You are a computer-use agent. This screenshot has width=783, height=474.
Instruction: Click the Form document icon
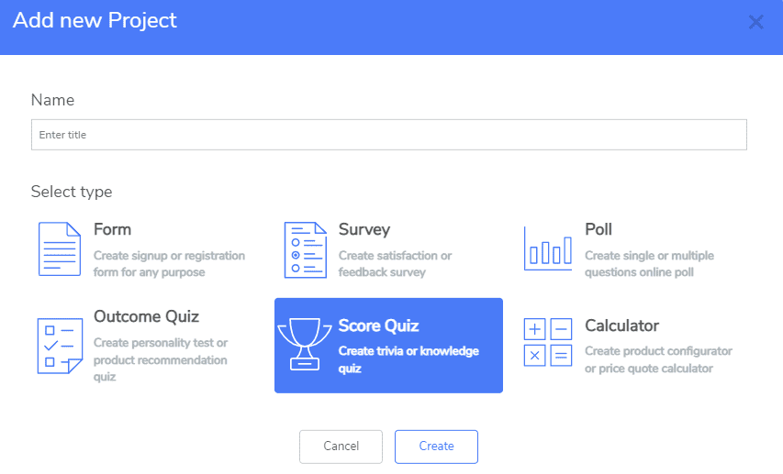coord(60,249)
